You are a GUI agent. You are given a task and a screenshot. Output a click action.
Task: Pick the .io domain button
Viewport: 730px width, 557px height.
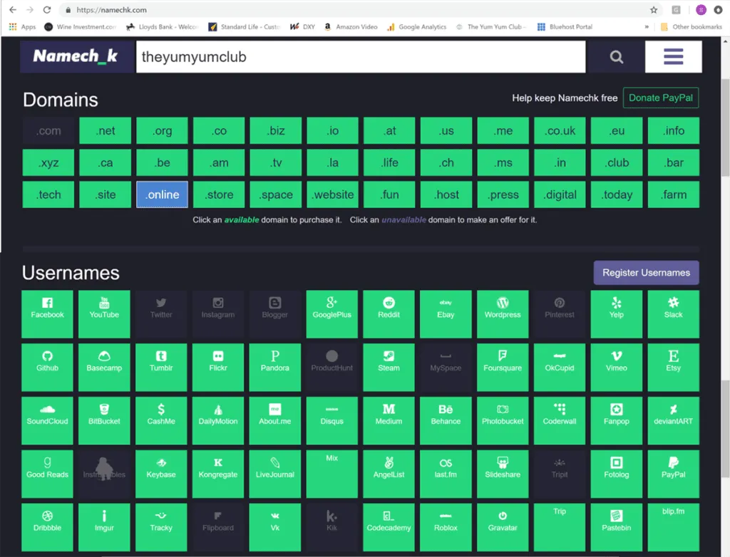point(333,131)
